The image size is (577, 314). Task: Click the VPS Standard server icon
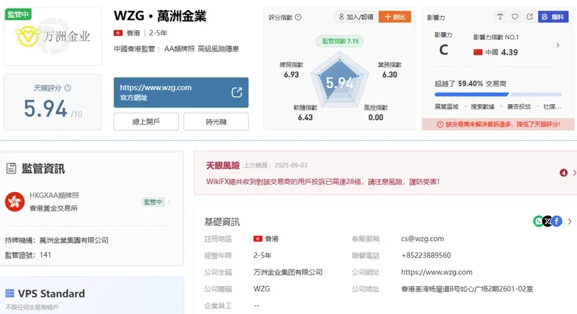[x=9, y=293]
